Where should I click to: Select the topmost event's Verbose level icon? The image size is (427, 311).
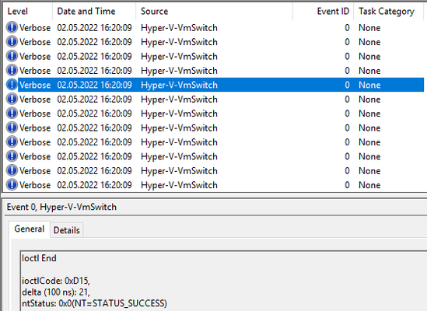click(12, 27)
